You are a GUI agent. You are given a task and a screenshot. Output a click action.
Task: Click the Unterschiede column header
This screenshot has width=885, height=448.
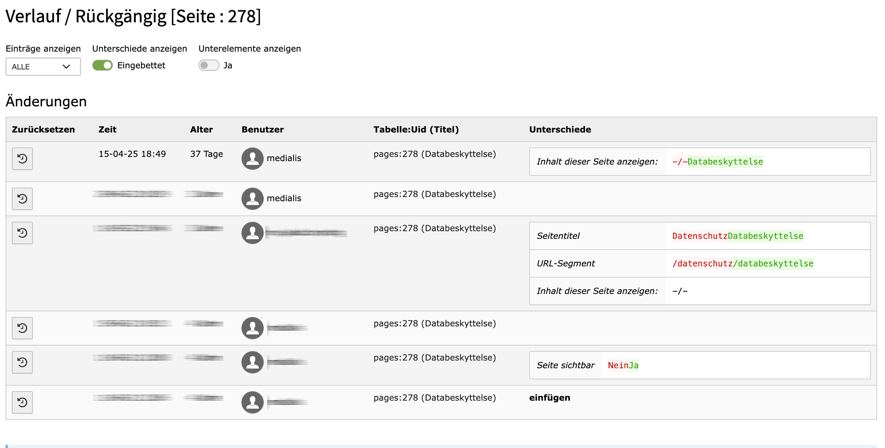click(x=560, y=129)
